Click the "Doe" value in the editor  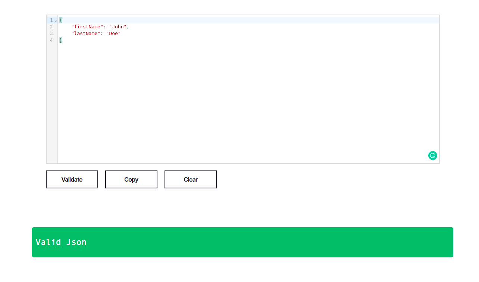[x=113, y=34]
